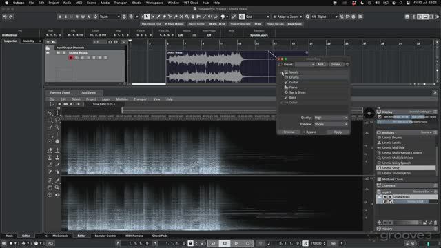
Task: Open the Layer menu in SpectraLayers editor
Action: 105,99
